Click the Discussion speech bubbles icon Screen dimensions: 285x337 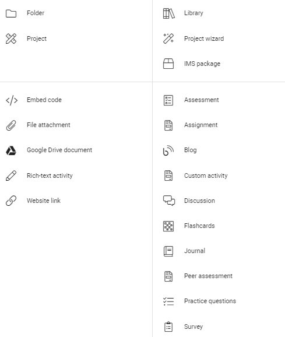click(x=169, y=201)
